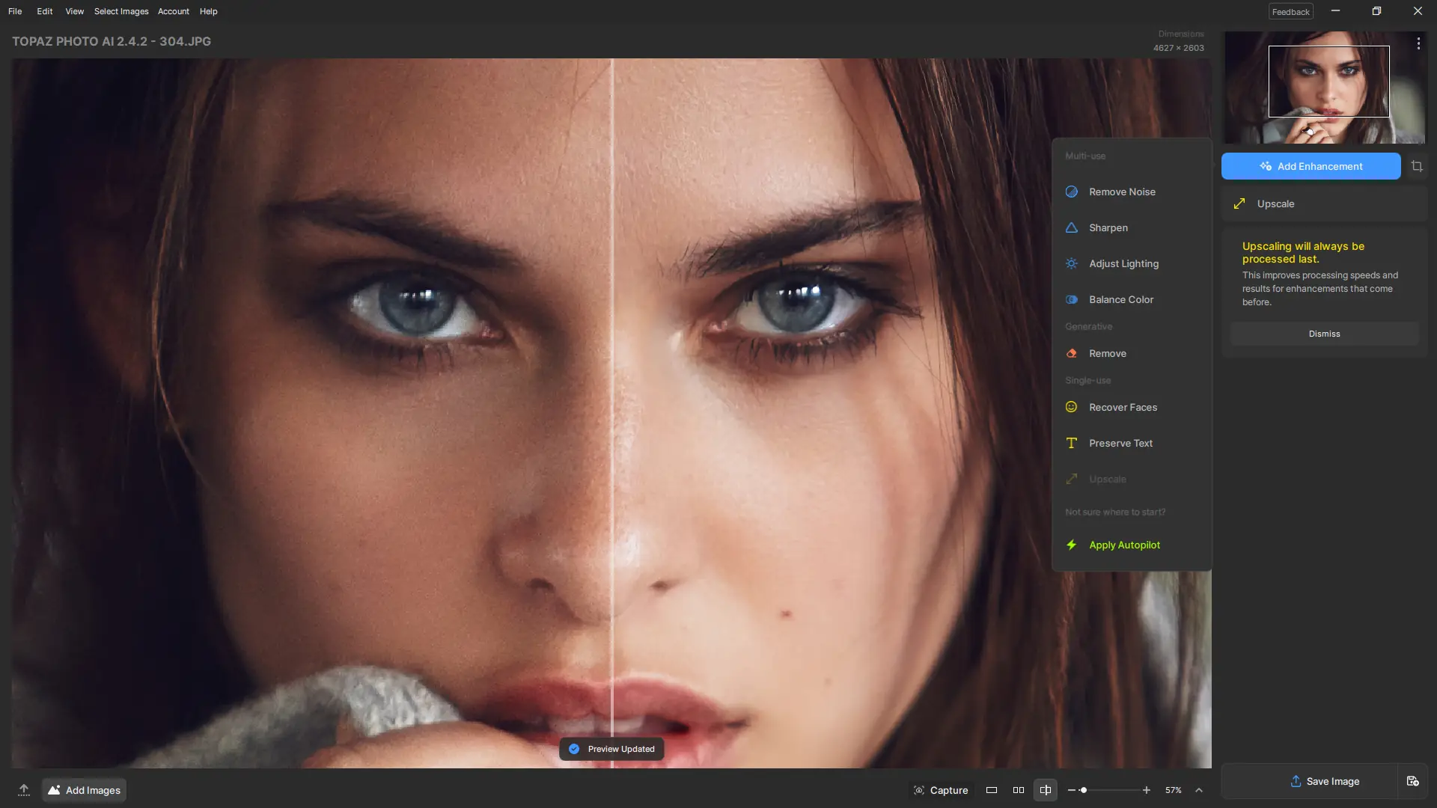Image resolution: width=1437 pixels, height=808 pixels.
Task: Dismiss the upscaling notice
Action: pos(1324,334)
